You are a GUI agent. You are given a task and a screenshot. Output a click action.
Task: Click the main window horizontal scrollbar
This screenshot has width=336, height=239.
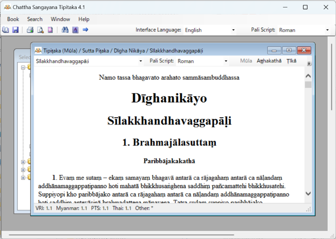pyautogui.click(x=121, y=235)
